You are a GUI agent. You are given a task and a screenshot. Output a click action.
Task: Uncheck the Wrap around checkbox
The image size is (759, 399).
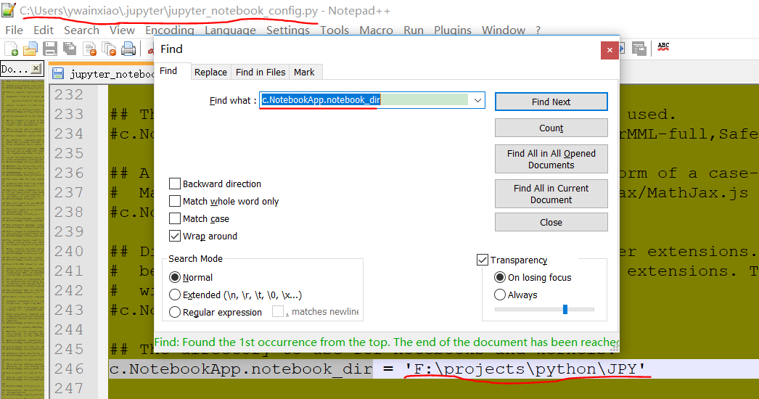click(174, 236)
